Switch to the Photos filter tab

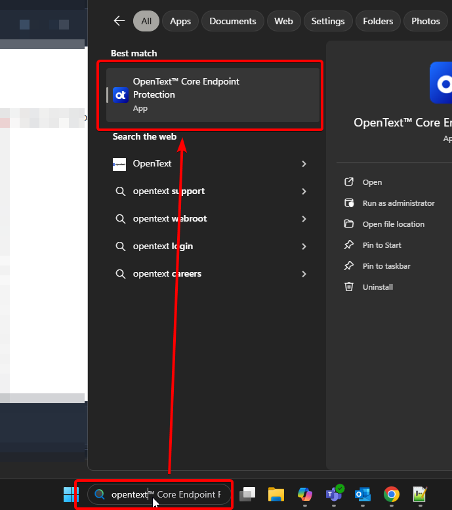click(426, 21)
